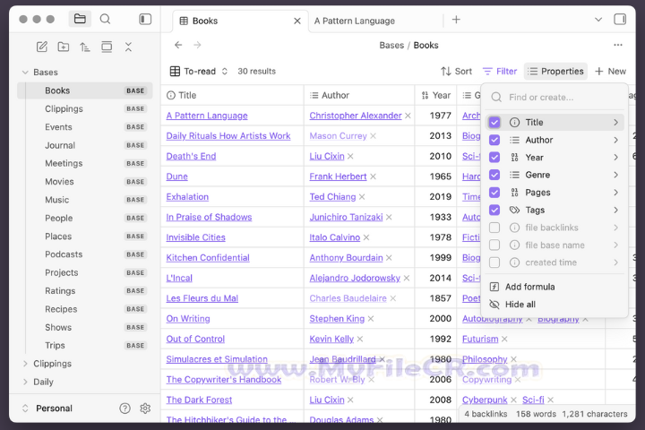The width and height of the screenshot is (645, 430).
Task: Add a new tab with plus icon
Action: coord(456,20)
